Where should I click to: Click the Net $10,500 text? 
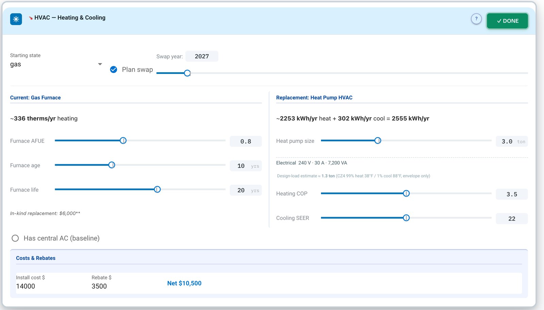184,283
